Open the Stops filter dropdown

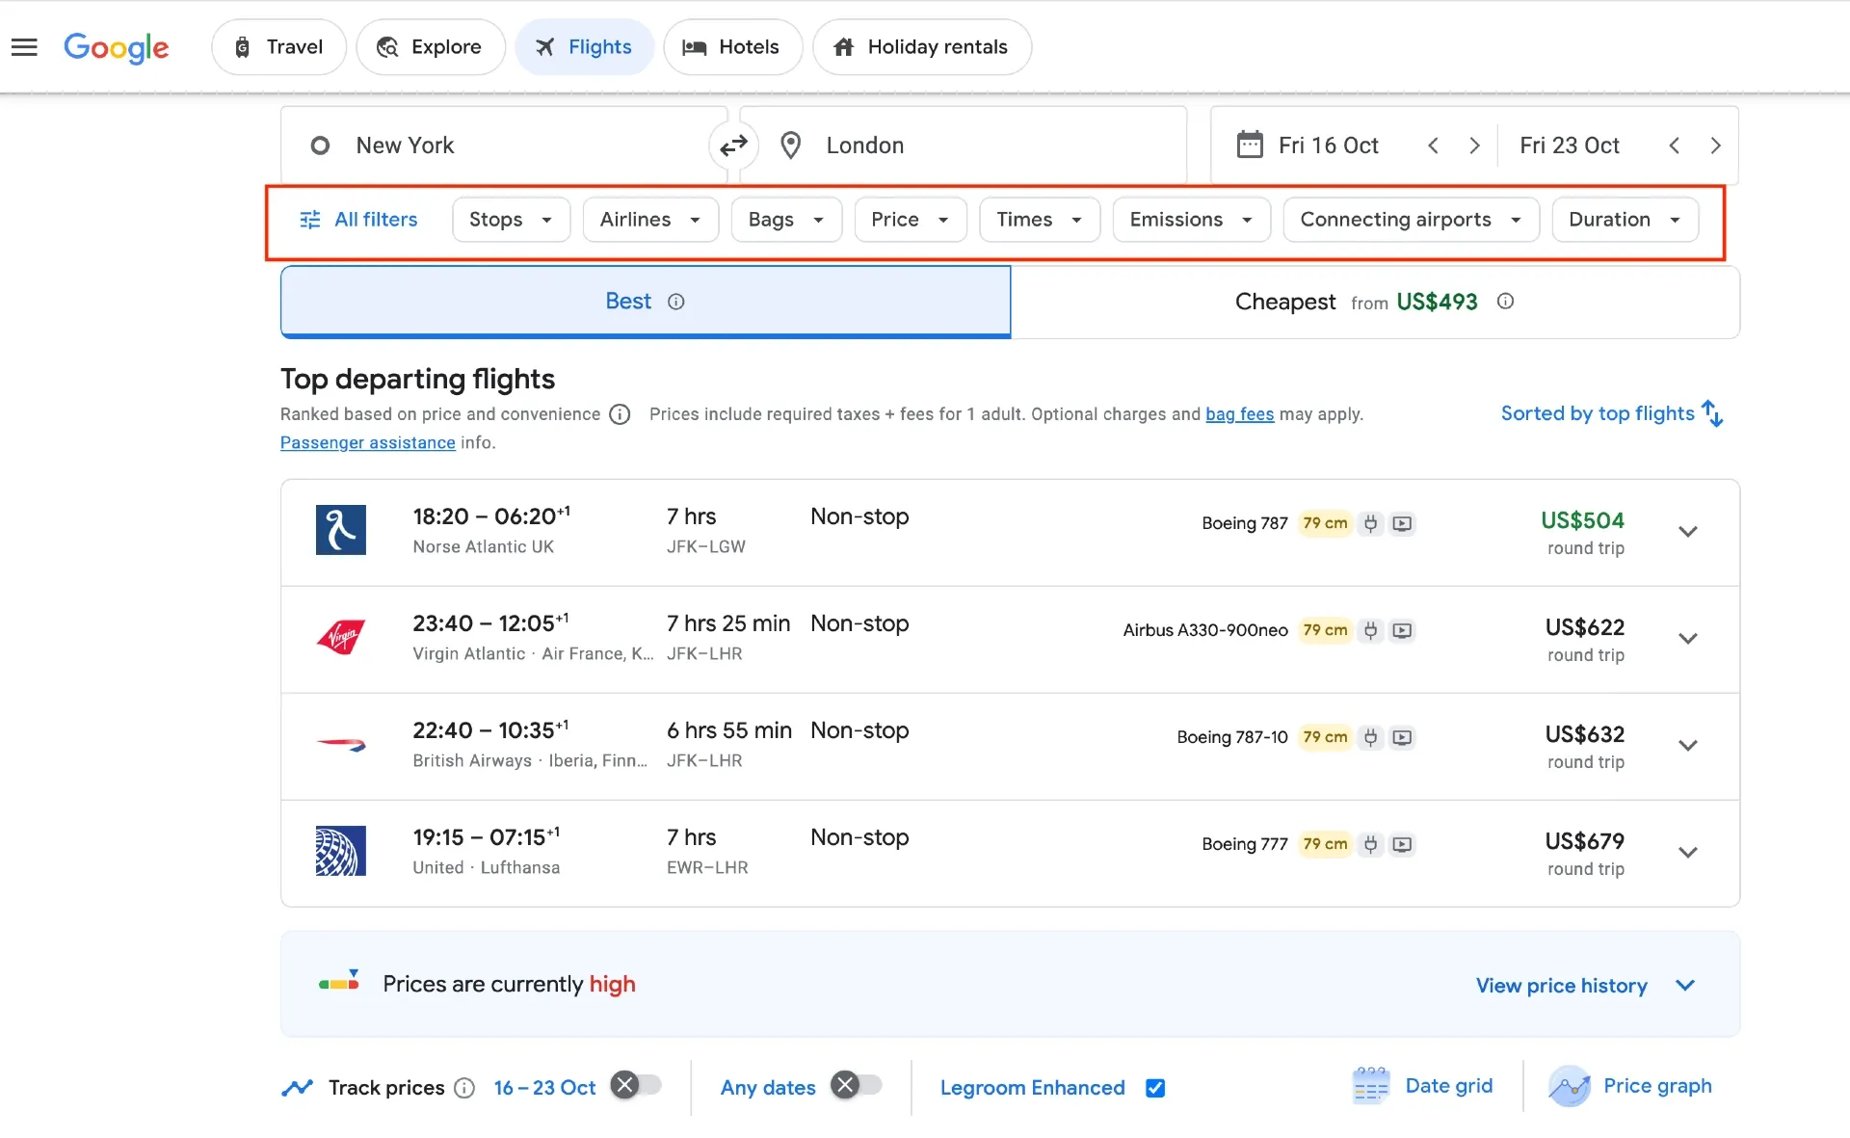coord(511,220)
